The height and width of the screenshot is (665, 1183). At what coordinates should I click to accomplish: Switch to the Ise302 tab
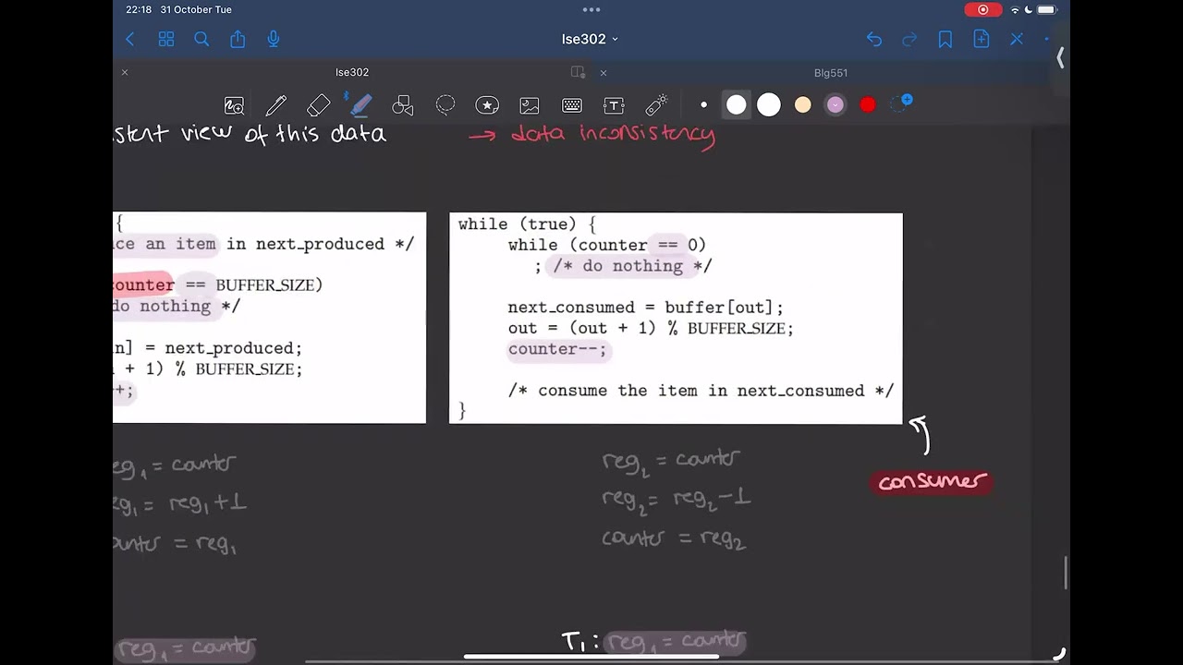[x=352, y=72]
